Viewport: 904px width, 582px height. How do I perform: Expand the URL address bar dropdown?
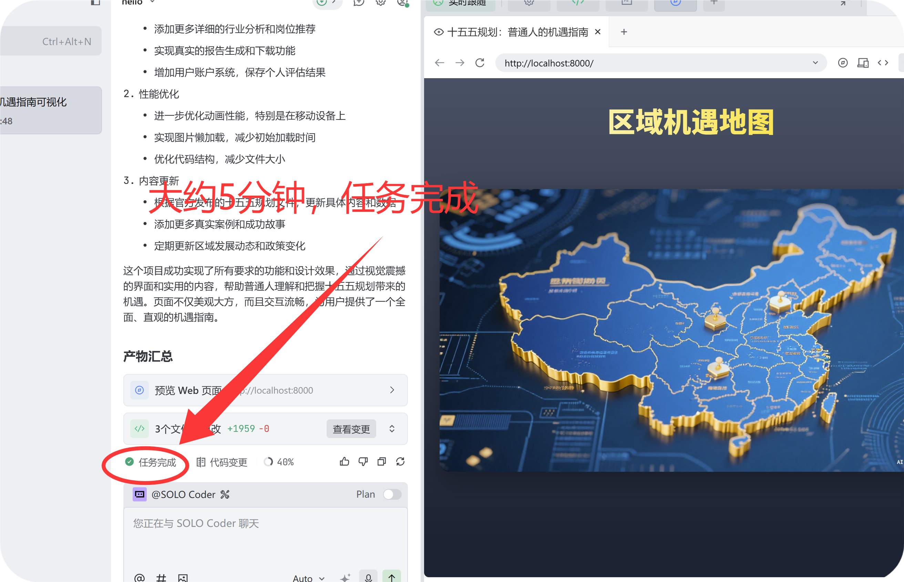(815, 63)
